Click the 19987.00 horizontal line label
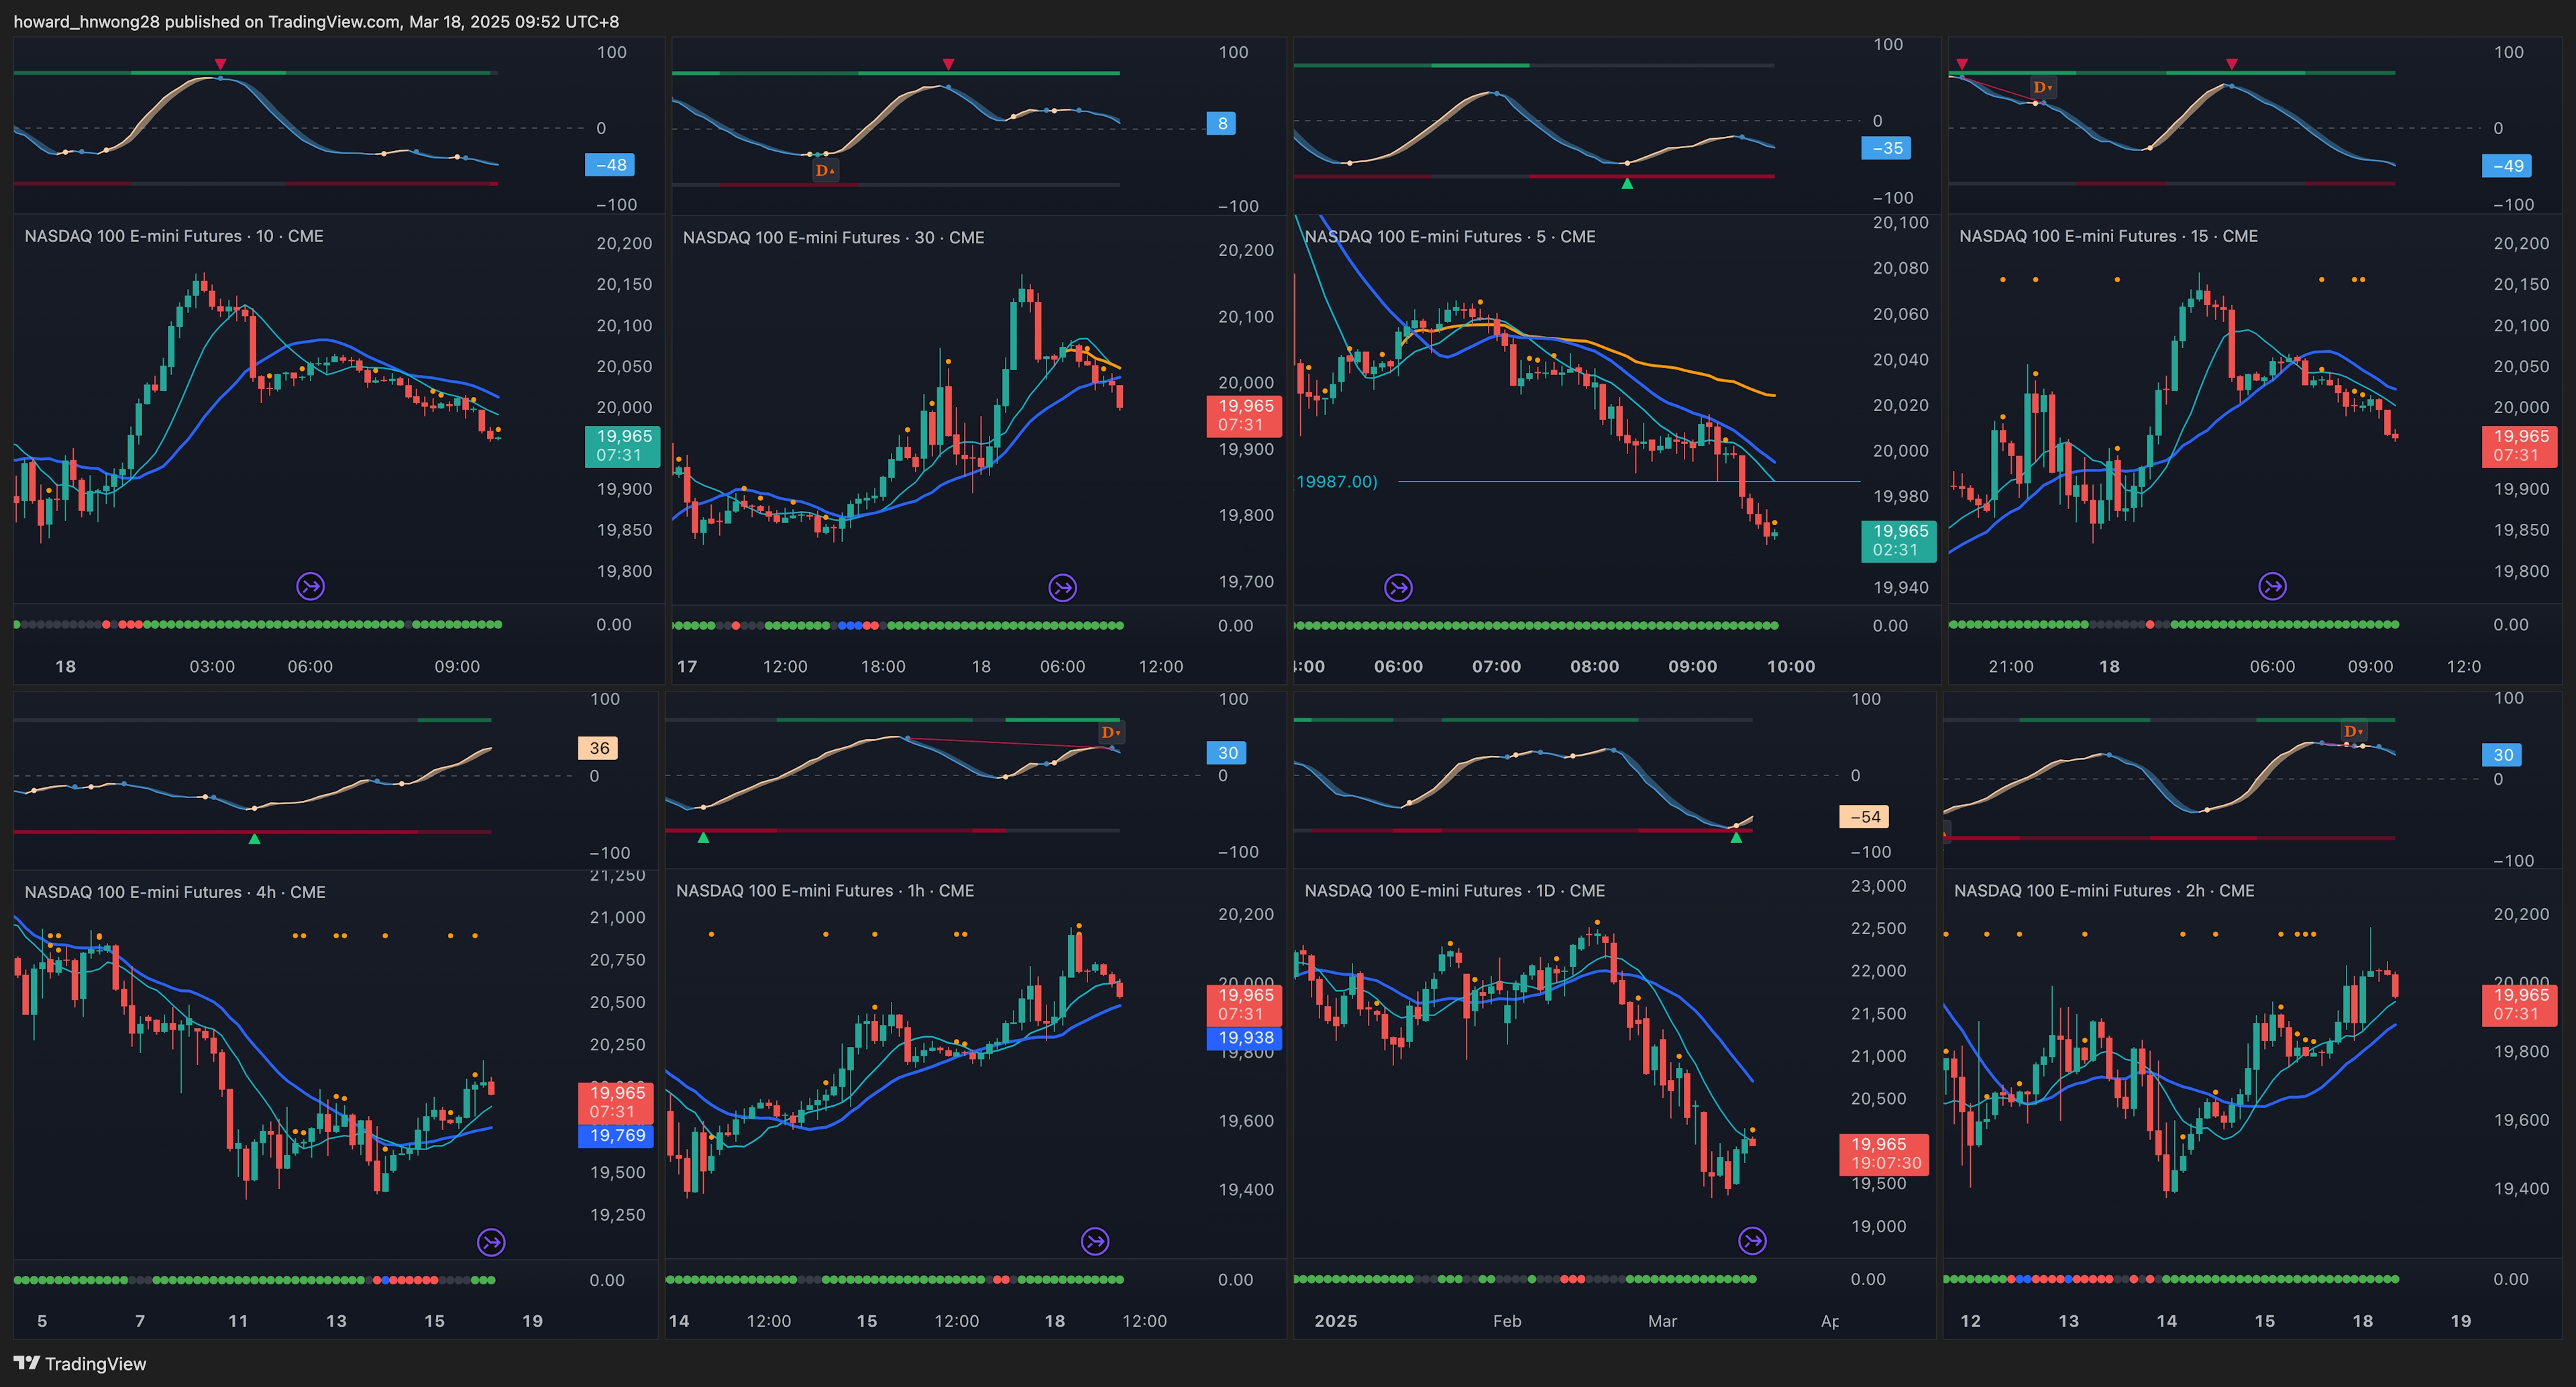The image size is (2576, 1387). pyautogui.click(x=1336, y=481)
